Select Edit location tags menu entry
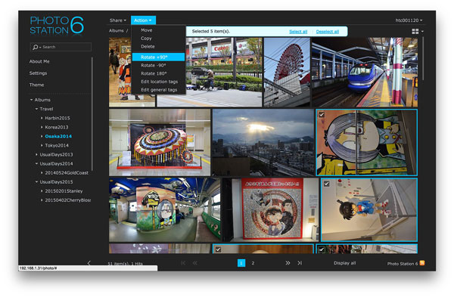This screenshot has width=454, height=297. (x=159, y=82)
